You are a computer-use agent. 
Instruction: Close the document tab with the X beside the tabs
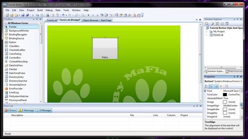[x=200, y=20]
